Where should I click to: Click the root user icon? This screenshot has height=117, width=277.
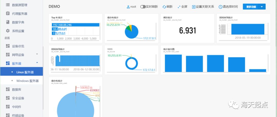tap(128, 7)
